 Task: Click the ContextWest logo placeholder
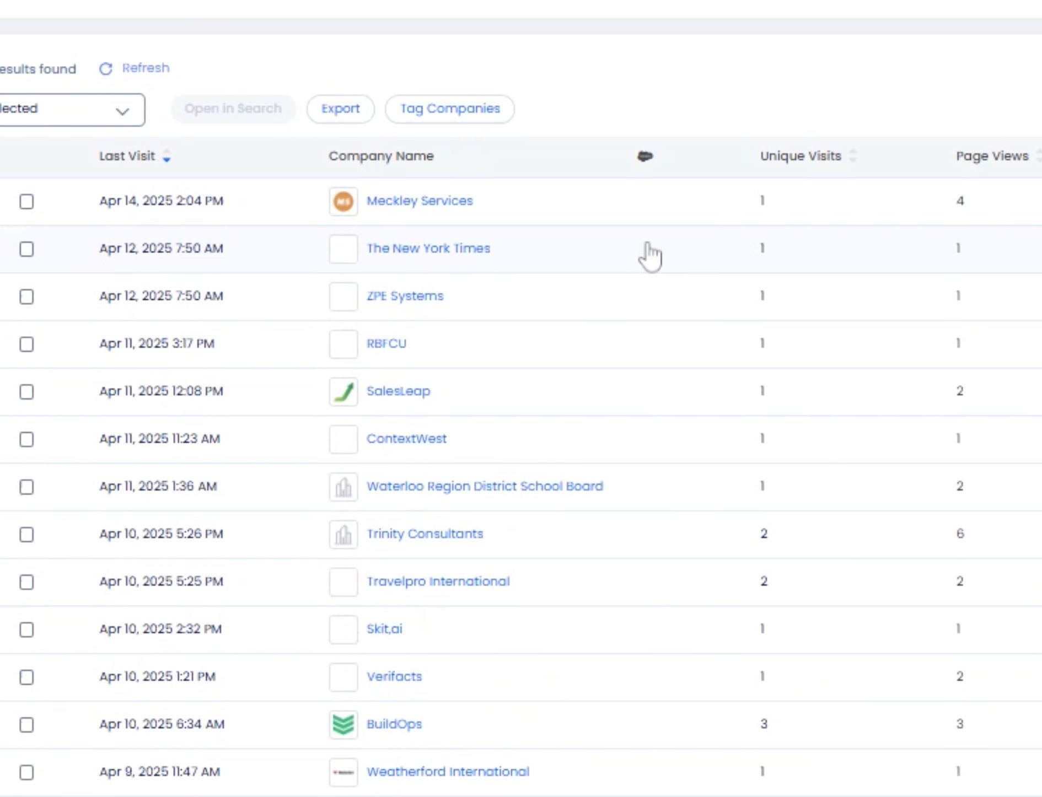(343, 439)
